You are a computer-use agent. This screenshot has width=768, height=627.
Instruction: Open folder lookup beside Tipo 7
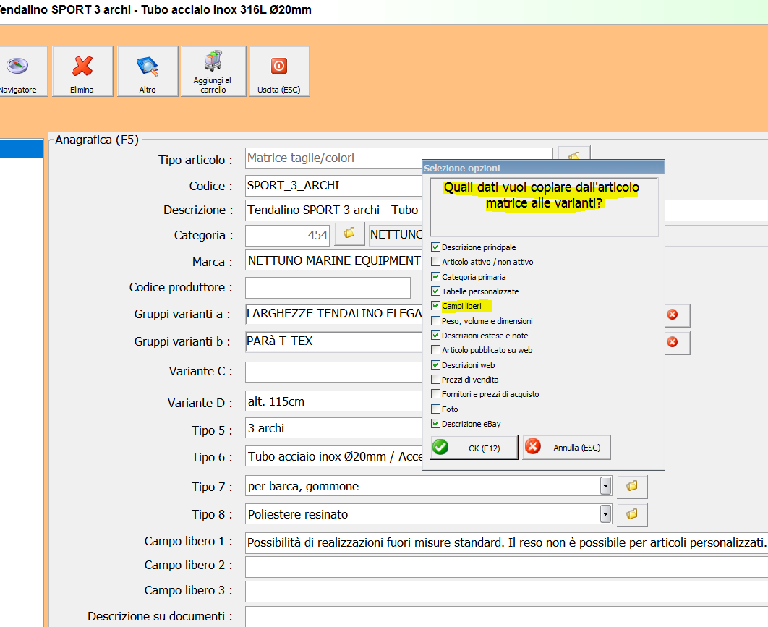(x=632, y=486)
